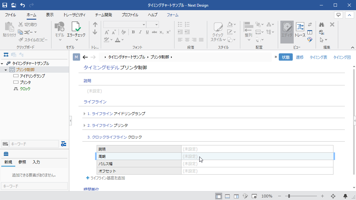356x200 pixels.
Task: Collapse the ribbon with the chevron
Action: pyautogui.click(x=353, y=47)
